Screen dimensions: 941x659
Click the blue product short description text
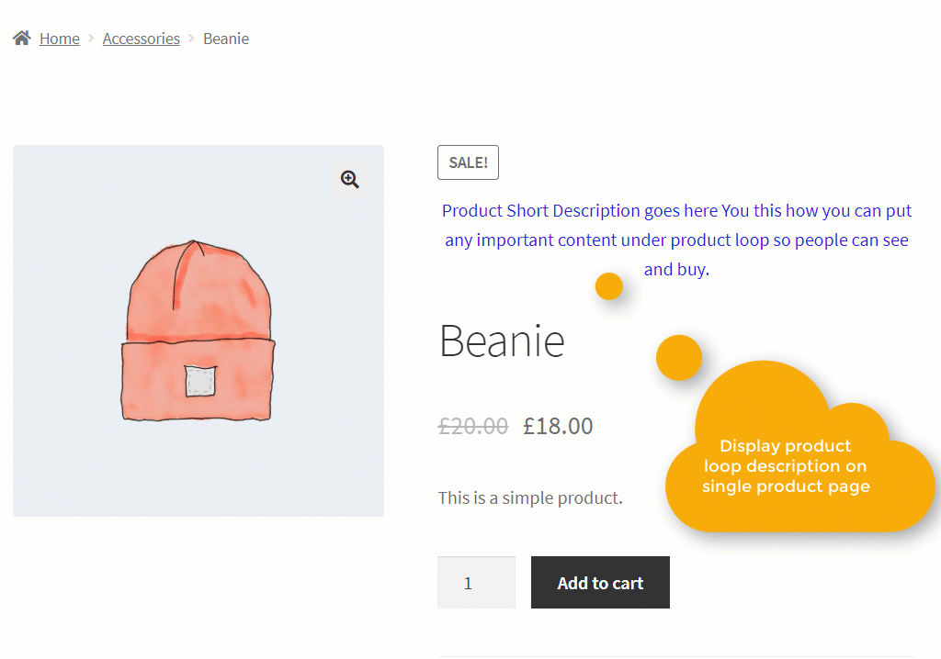click(x=676, y=240)
